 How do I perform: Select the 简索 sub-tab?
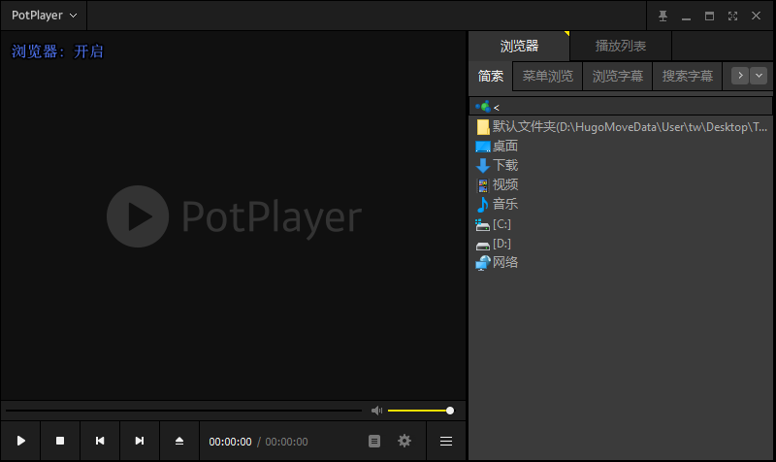tap(491, 76)
